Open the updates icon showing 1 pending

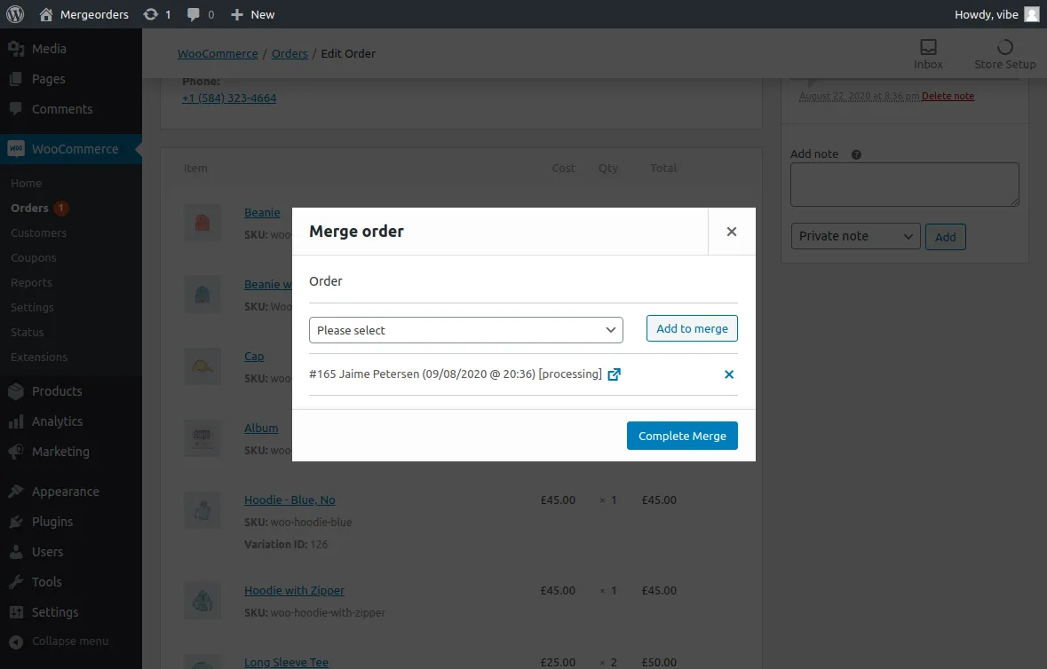click(152, 13)
